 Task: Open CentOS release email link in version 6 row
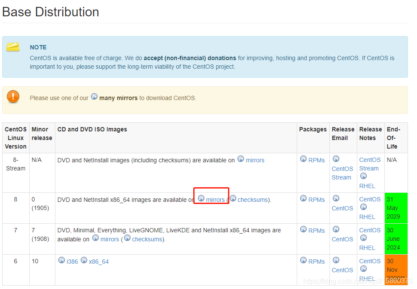coord(342,270)
